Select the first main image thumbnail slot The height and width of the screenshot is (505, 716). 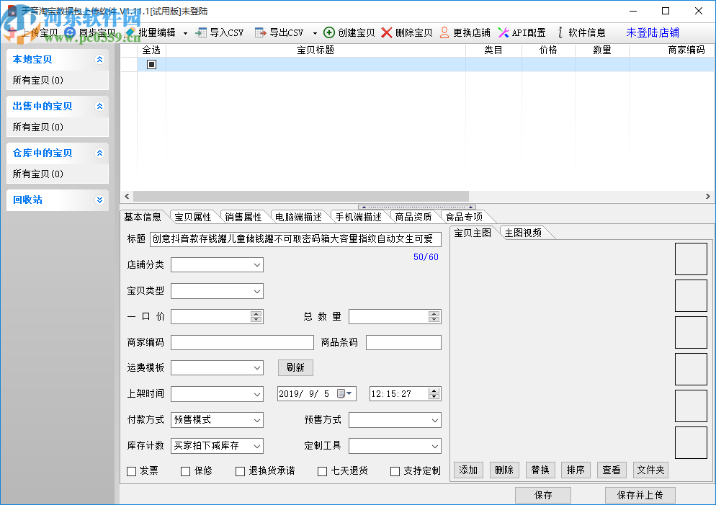691,259
